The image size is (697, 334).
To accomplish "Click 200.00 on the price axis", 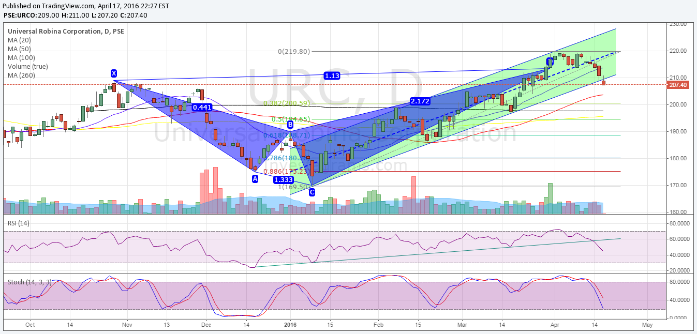I will click(x=677, y=105).
